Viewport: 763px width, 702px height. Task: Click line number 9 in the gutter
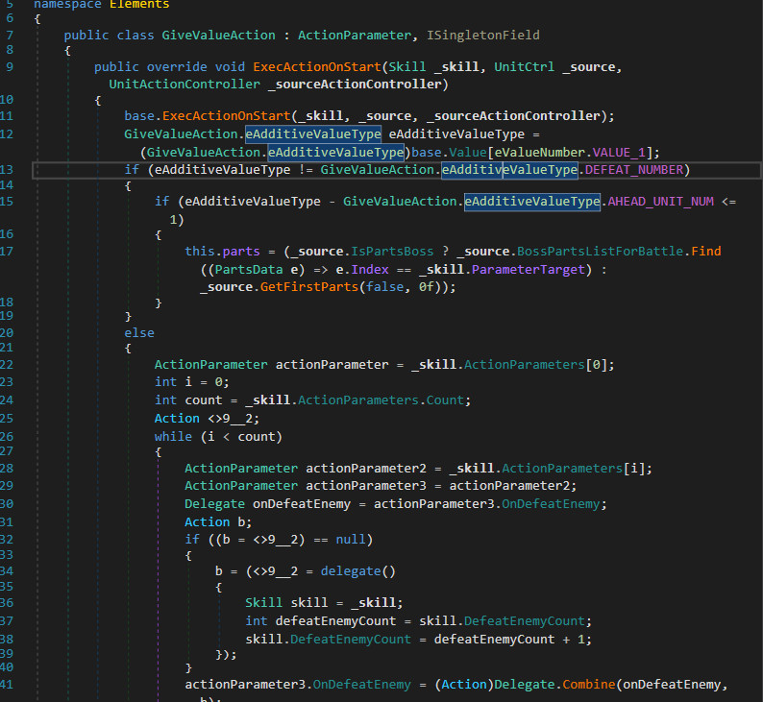click(10, 67)
